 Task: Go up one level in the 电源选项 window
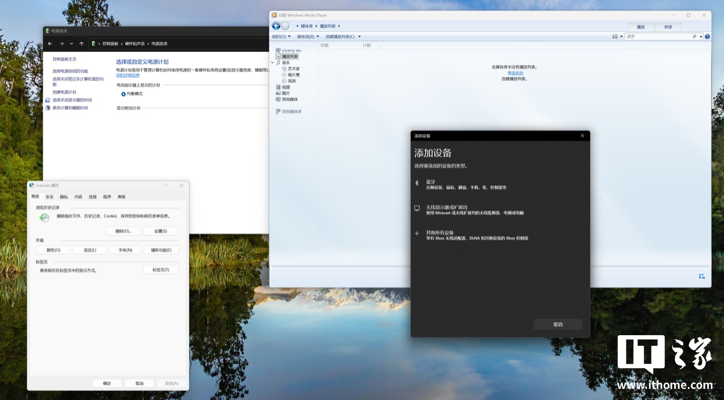(x=81, y=44)
